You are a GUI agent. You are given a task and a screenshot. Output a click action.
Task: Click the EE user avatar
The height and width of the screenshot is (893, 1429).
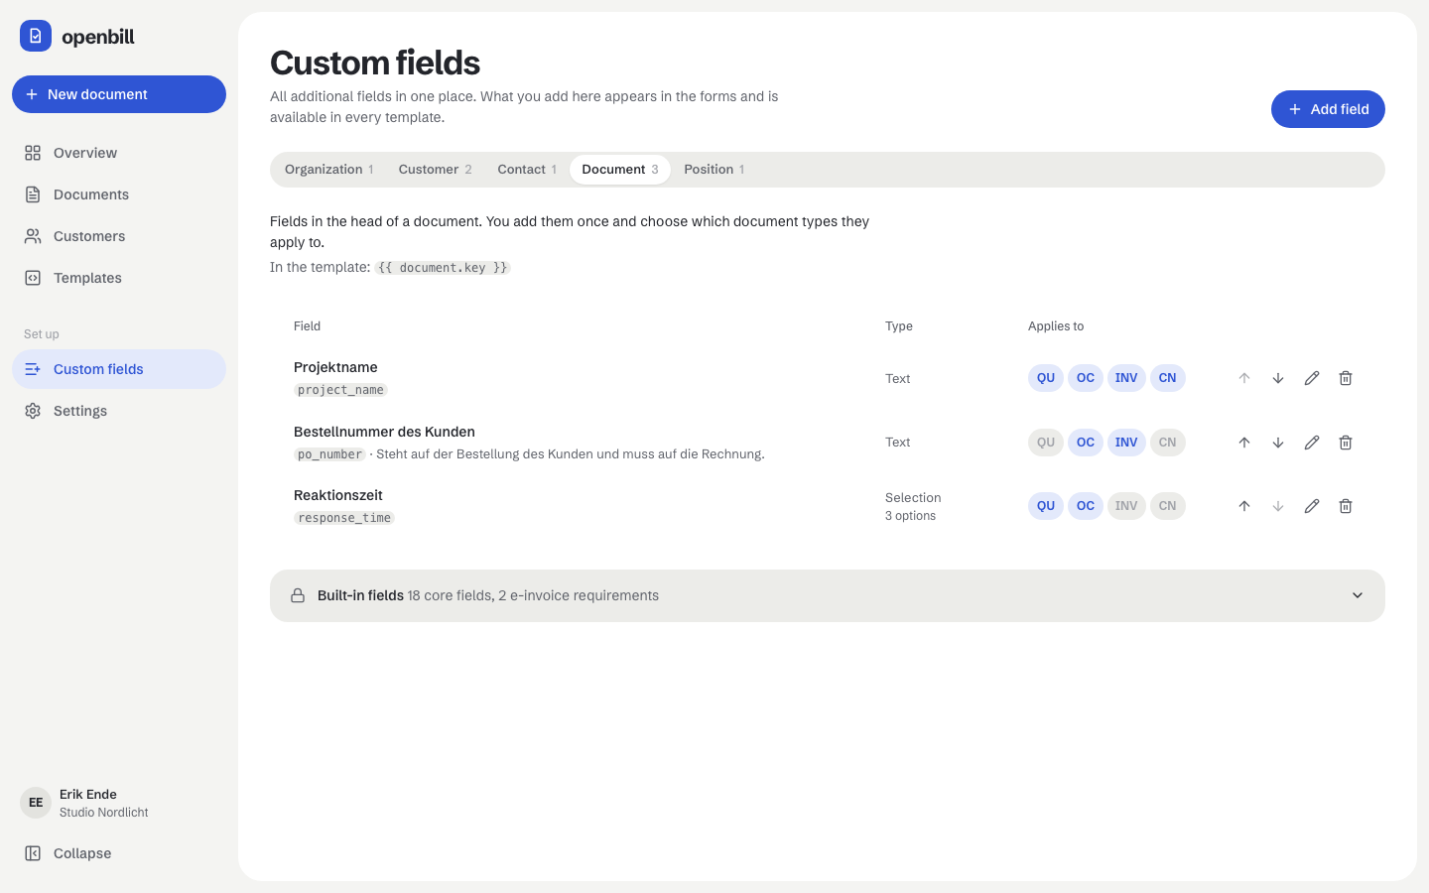pos(36,803)
